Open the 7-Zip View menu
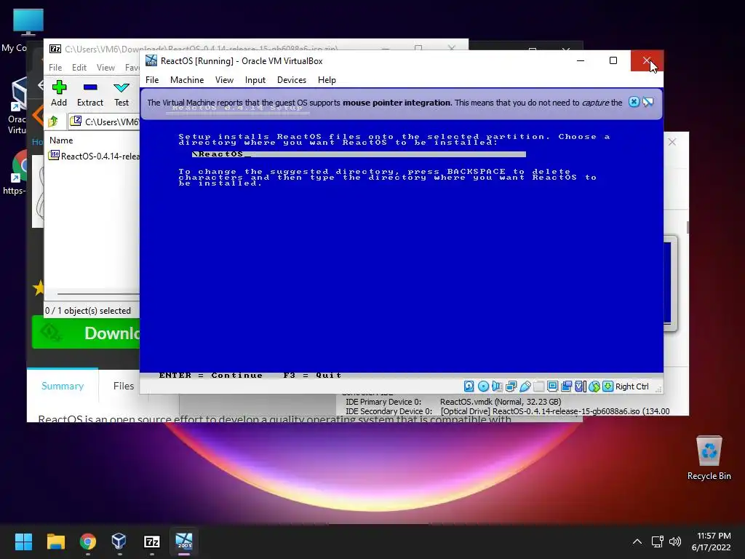 point(105,68)
